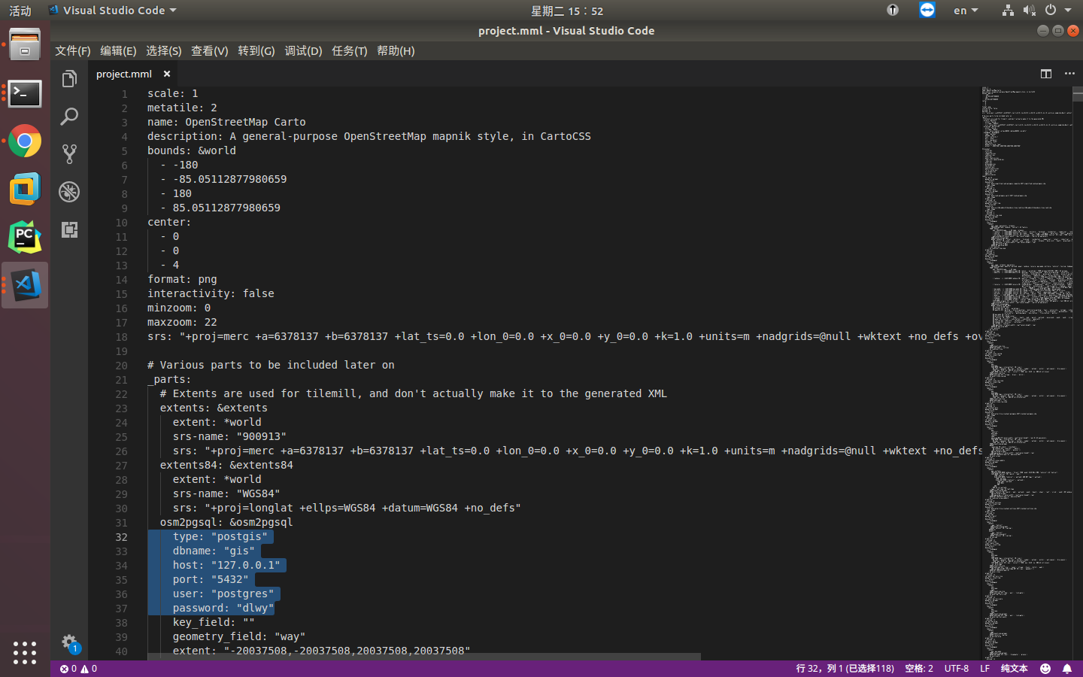Open the 编辑(E) menu
The width and height of the screenshot is (1083, 677).
click(x=118, y=50)
